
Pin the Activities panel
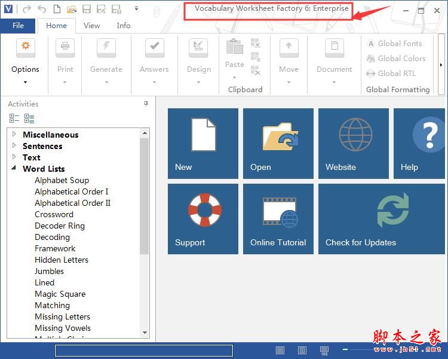146,104
